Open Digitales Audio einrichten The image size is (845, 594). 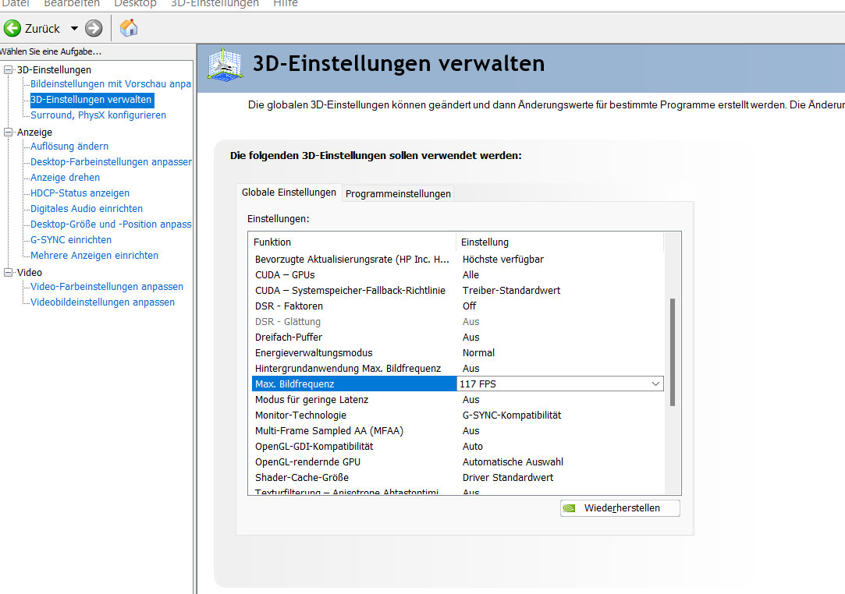87,209
